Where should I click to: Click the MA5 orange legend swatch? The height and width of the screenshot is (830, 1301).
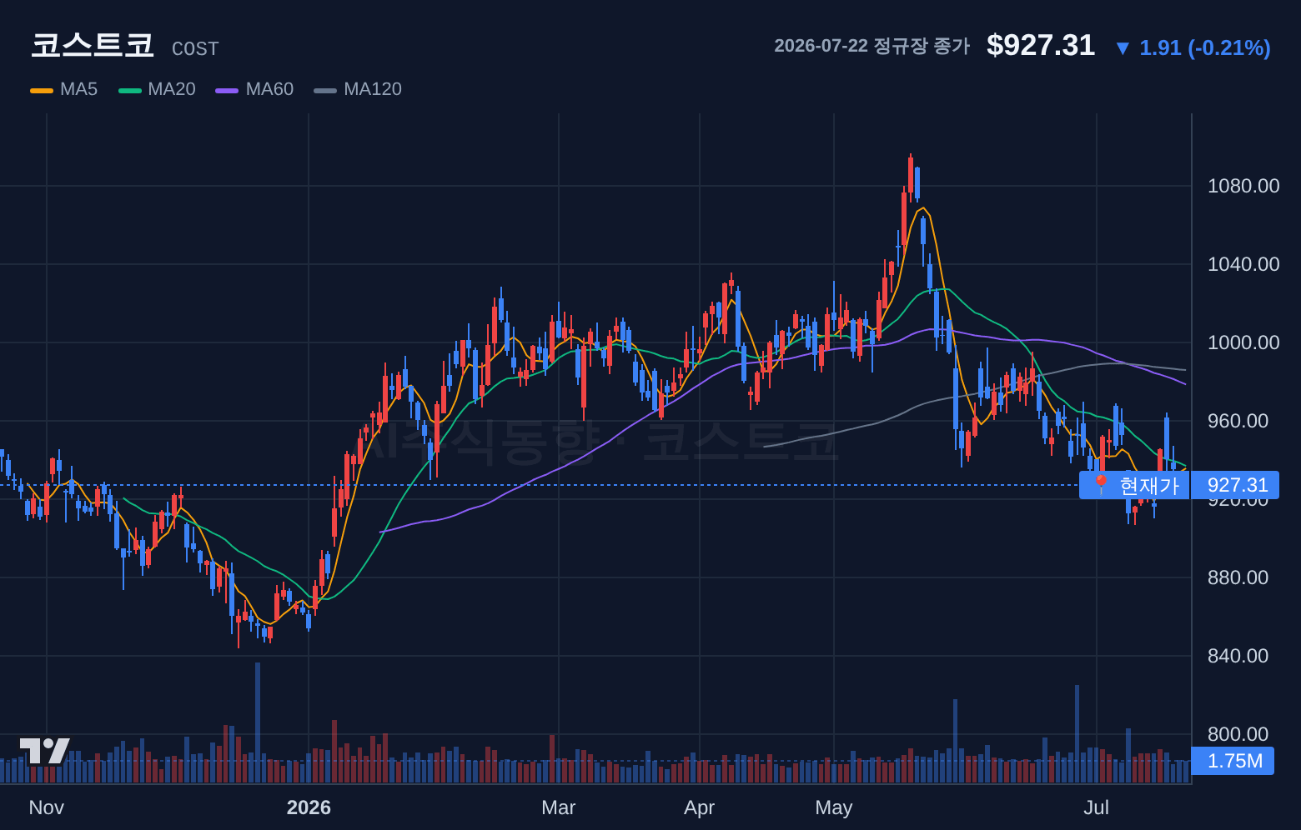(x=42, y=90)
